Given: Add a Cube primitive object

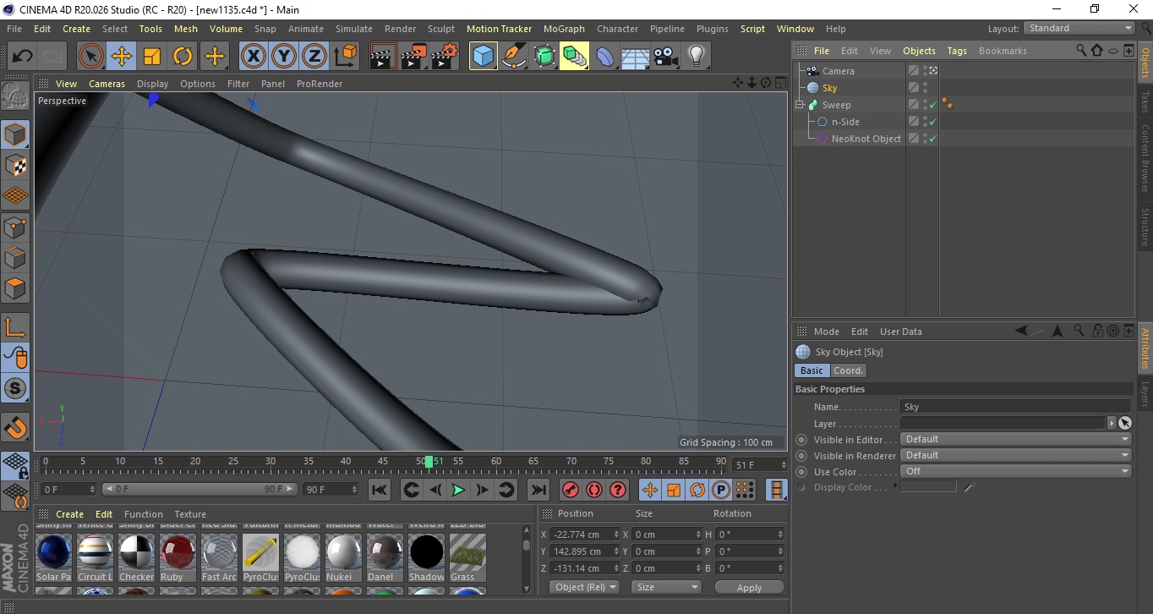Looking at the screenshot, I should pyautogui.click(x=483, y=57).
